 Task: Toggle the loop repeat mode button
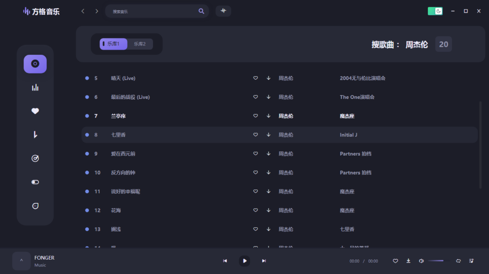point(458,261)
